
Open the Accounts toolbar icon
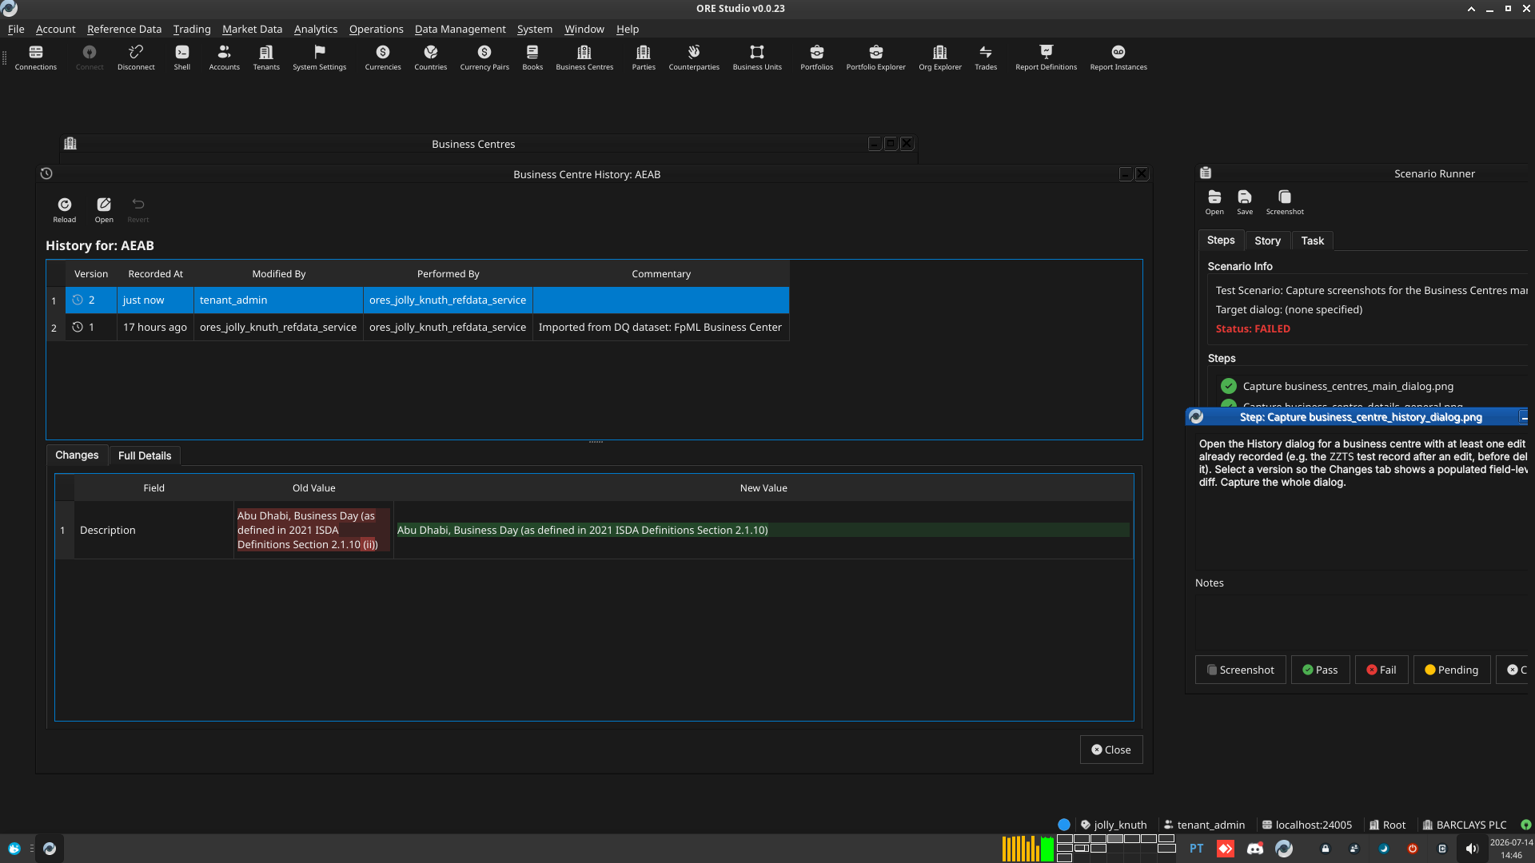point(225,58)
